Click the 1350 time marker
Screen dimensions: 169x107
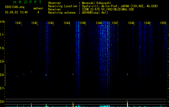(163, 23)
